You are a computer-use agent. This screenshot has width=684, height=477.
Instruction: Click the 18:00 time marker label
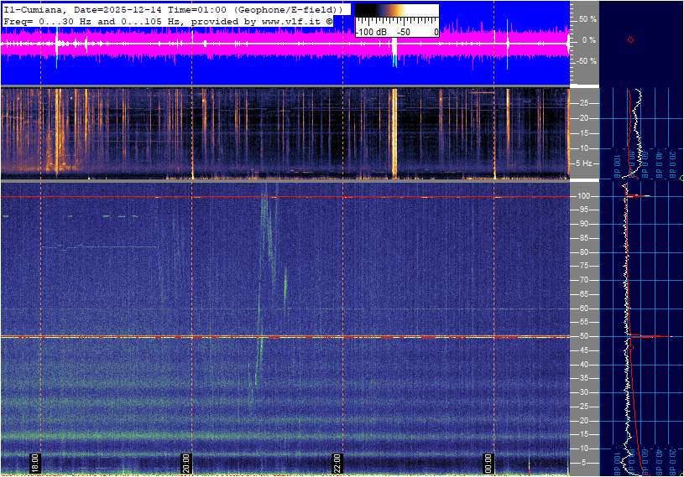(35, 464)
